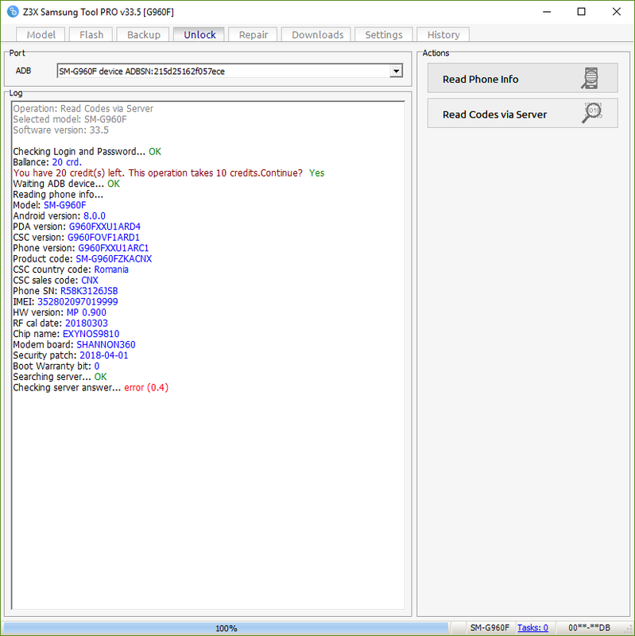
Task: Click the 'Software version: 33.5' log line
Action: tap(61, 130)
